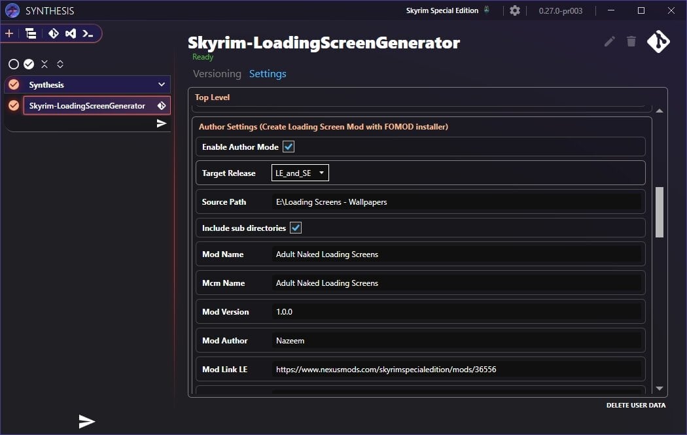Click the Mod Link LE field
This screenshot has height=435, width=687.
coord(456,370)
